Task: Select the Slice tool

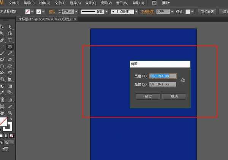Action: coord(10,106)
